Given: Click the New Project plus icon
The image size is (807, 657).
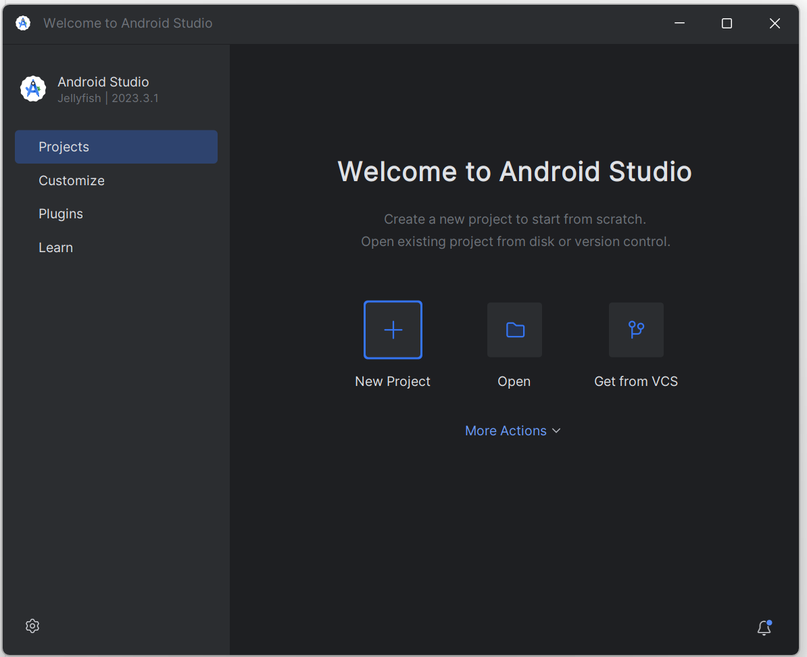Looking at the screenshot, I should (393, 330).
